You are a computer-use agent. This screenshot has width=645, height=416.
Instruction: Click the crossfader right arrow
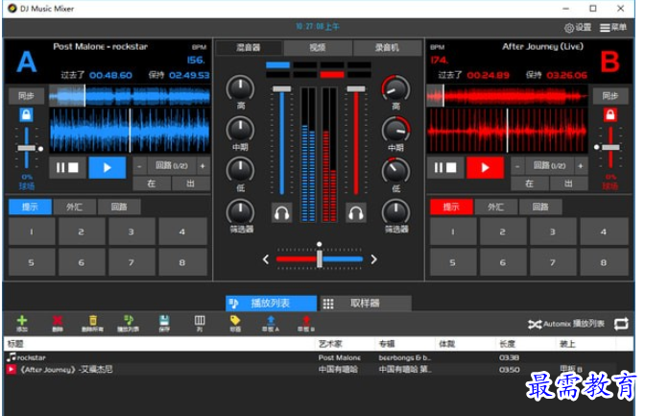[373, 259]
